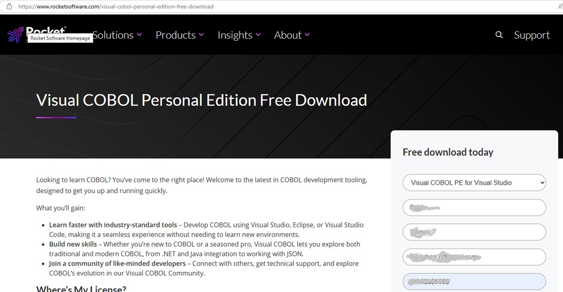Click the Free download today heading
This screenshot has width=563, height=292.
pos(448,152)
